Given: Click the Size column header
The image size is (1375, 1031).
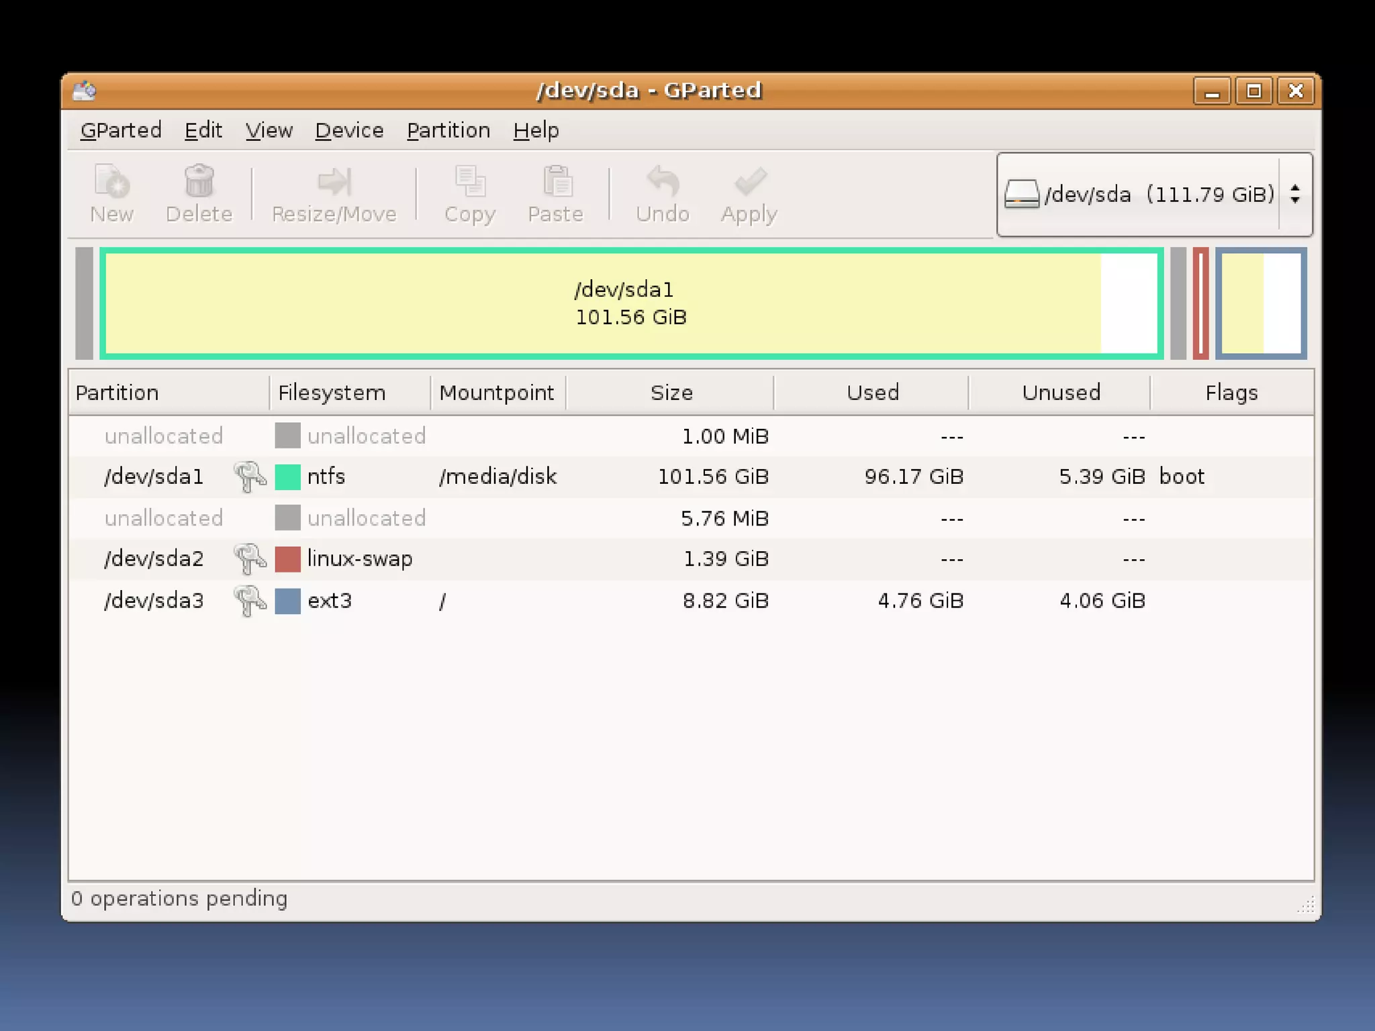Looking at the screenshot, I should coord(671,393).
